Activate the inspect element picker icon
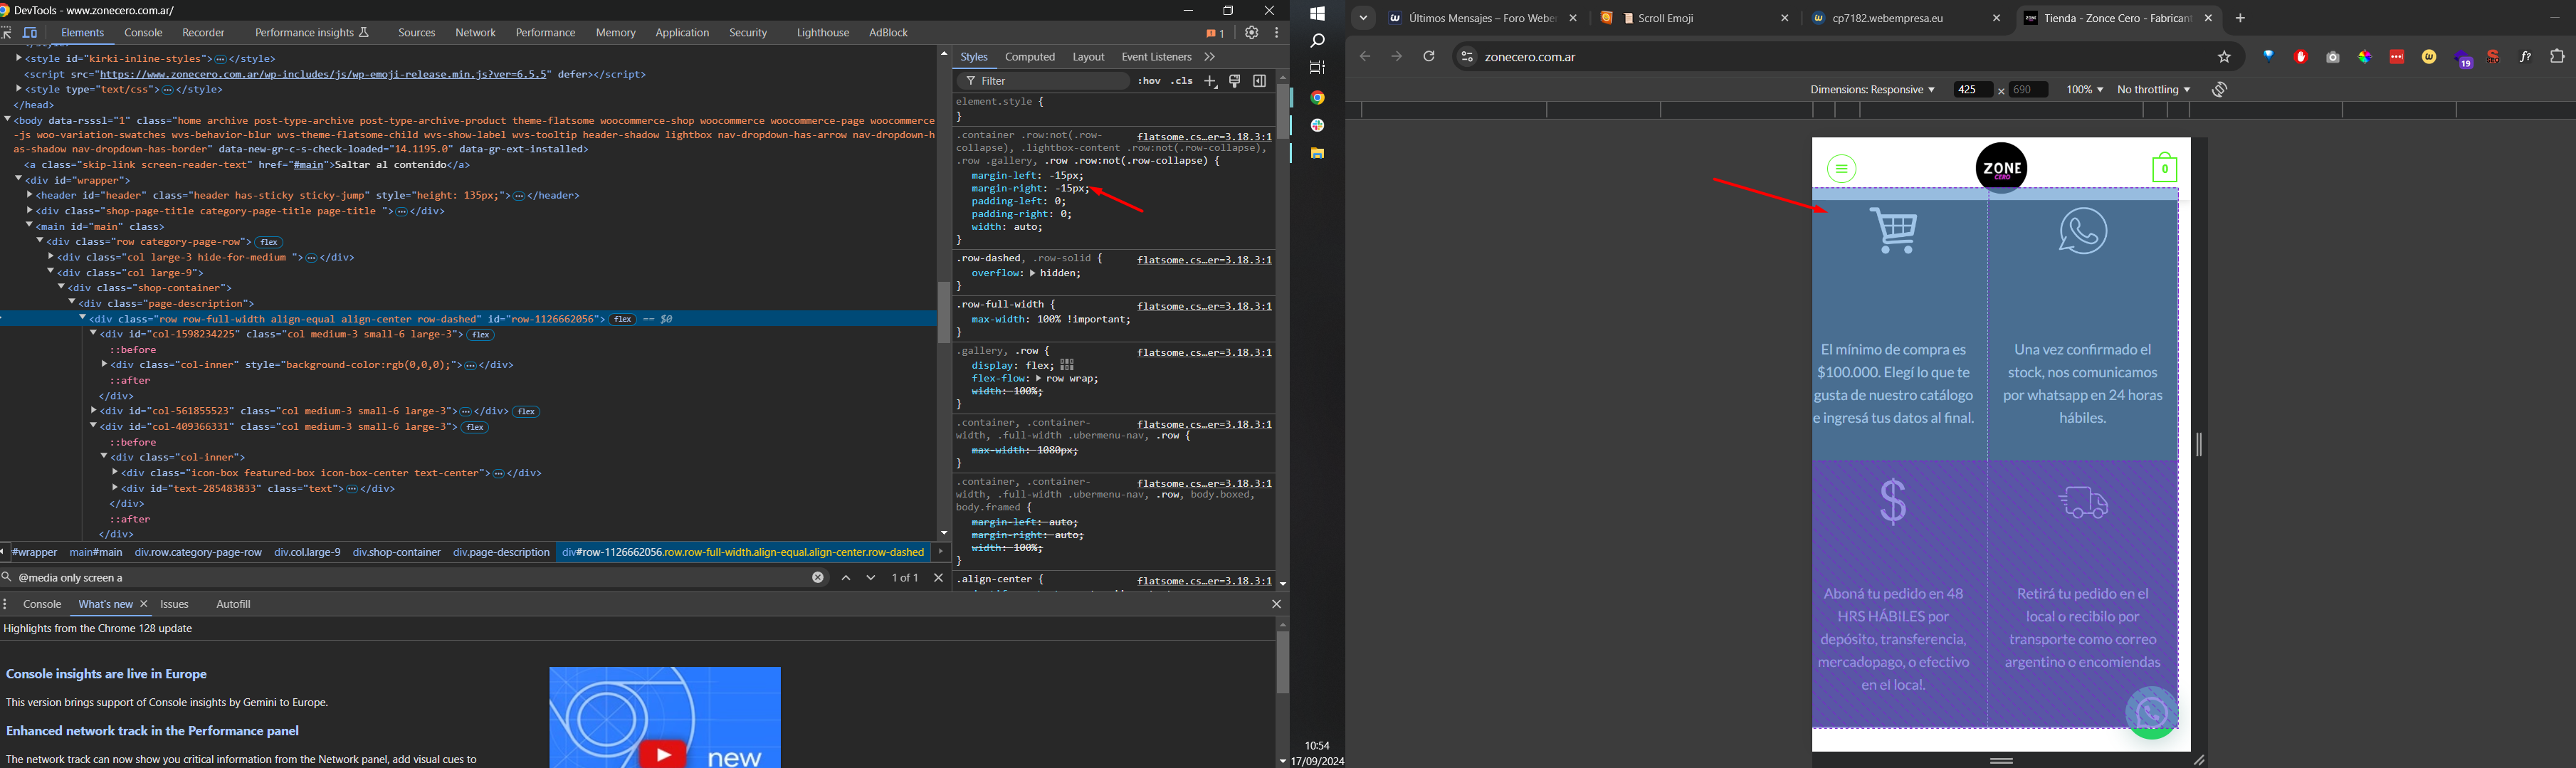2576x768 pixels. click(x=7, y=33)
